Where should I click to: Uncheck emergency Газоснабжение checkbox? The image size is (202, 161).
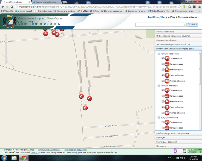163,75
